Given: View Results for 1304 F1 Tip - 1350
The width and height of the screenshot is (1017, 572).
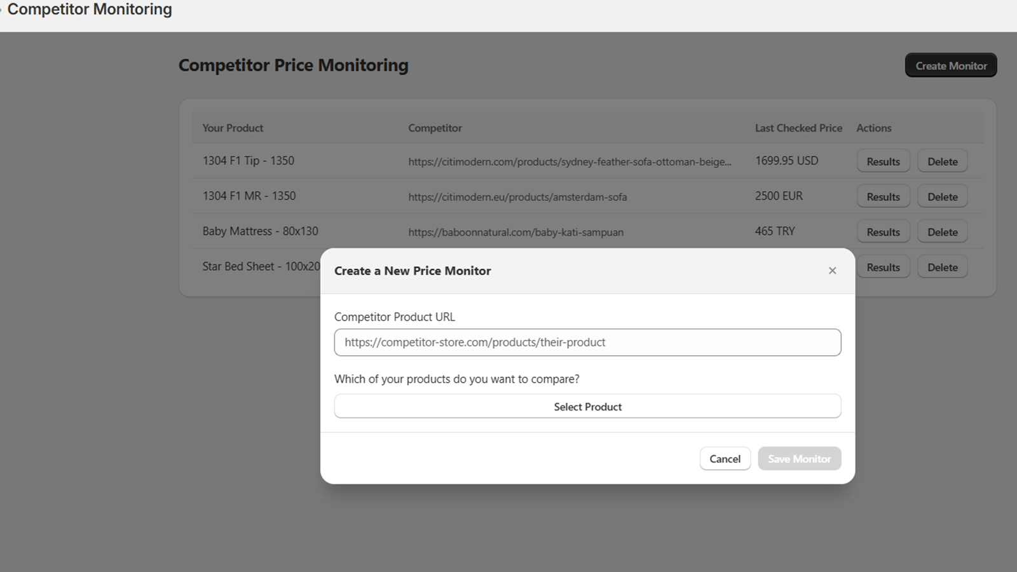Looking at the screenshot, I should (x=883, y=161).
